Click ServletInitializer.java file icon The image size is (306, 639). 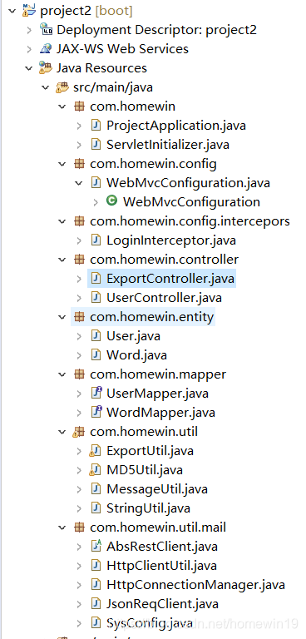click(x=96, y=145)
